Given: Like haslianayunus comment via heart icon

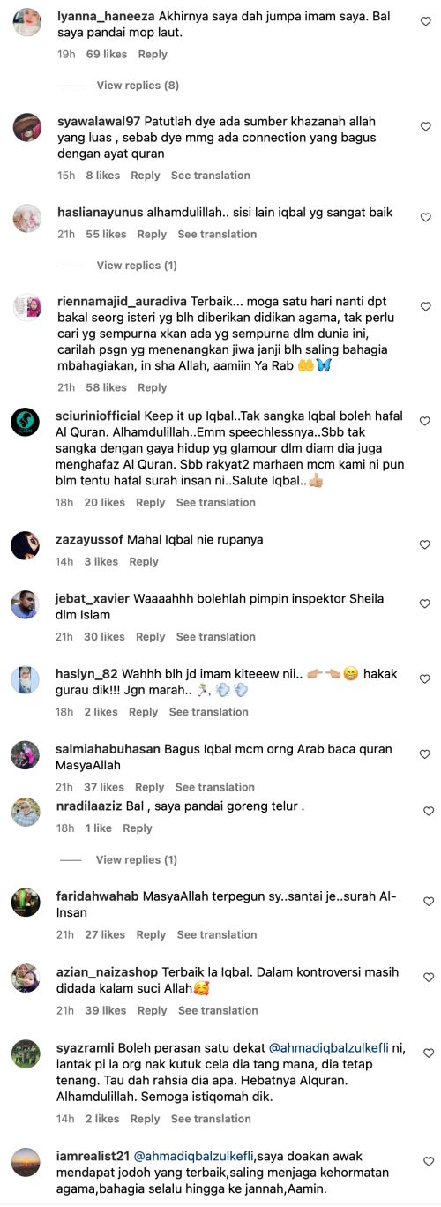Looking at the screenshot, I should pyautogui.click(x=426, y=217).
